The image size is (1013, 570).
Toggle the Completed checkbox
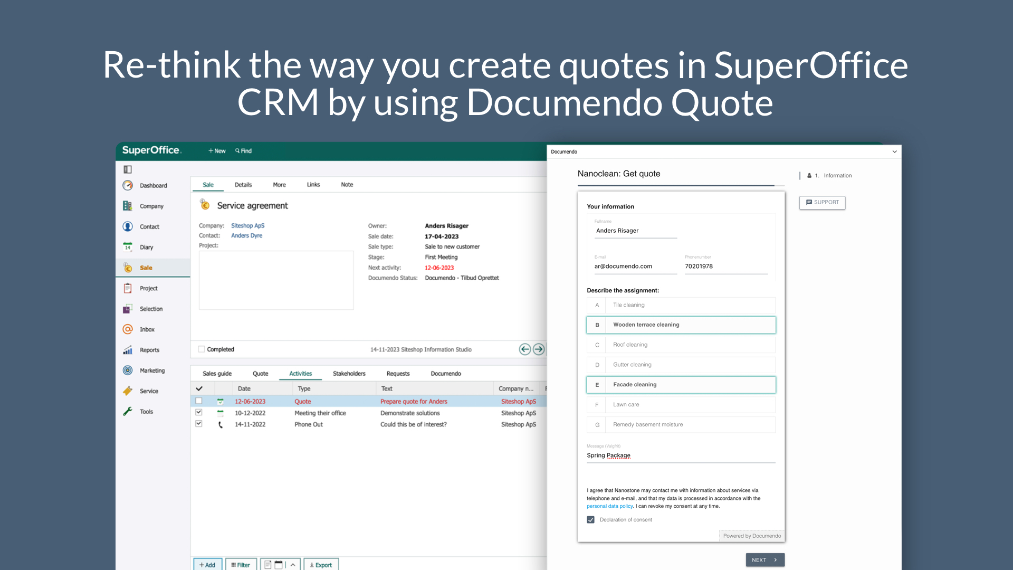tap(202, 349)
